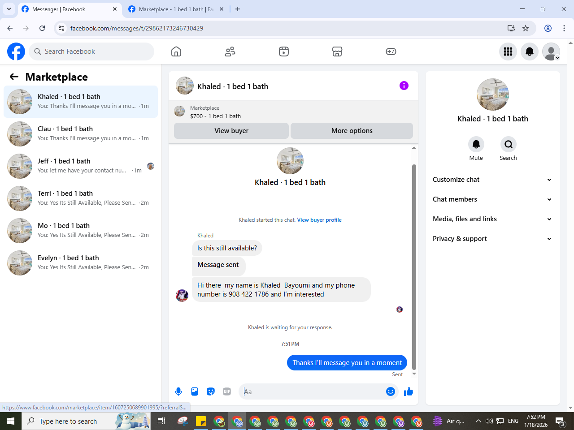Open the notifications bell in Facebook header
Viewport: 574px width, 430px height.
(530, 52)
